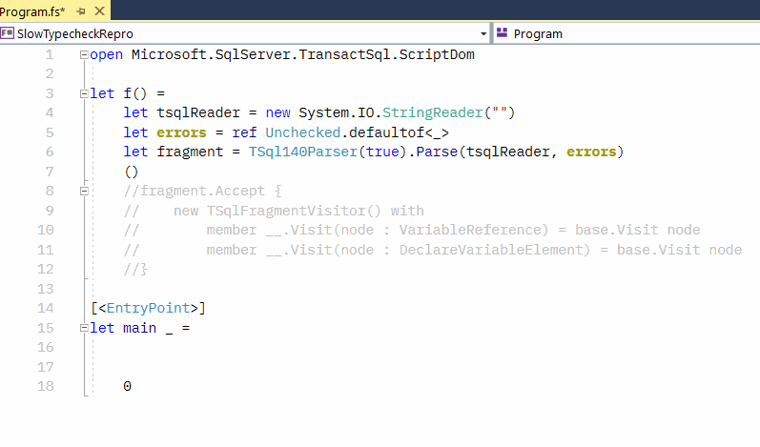Click the 'new' keyword on line 4
Screen dimensions: 760x447
point(277,112)
